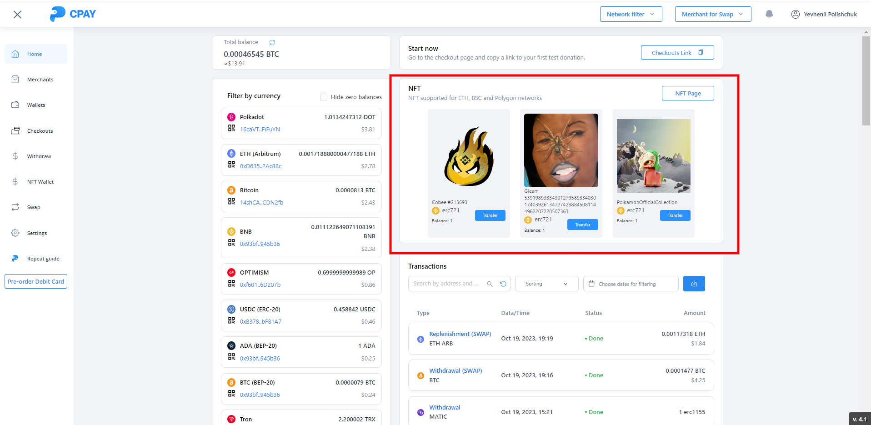This screenshot has width=871, height=425.
Task: Show QR code for Bitcoin wallet
Action: click(231, 201)
